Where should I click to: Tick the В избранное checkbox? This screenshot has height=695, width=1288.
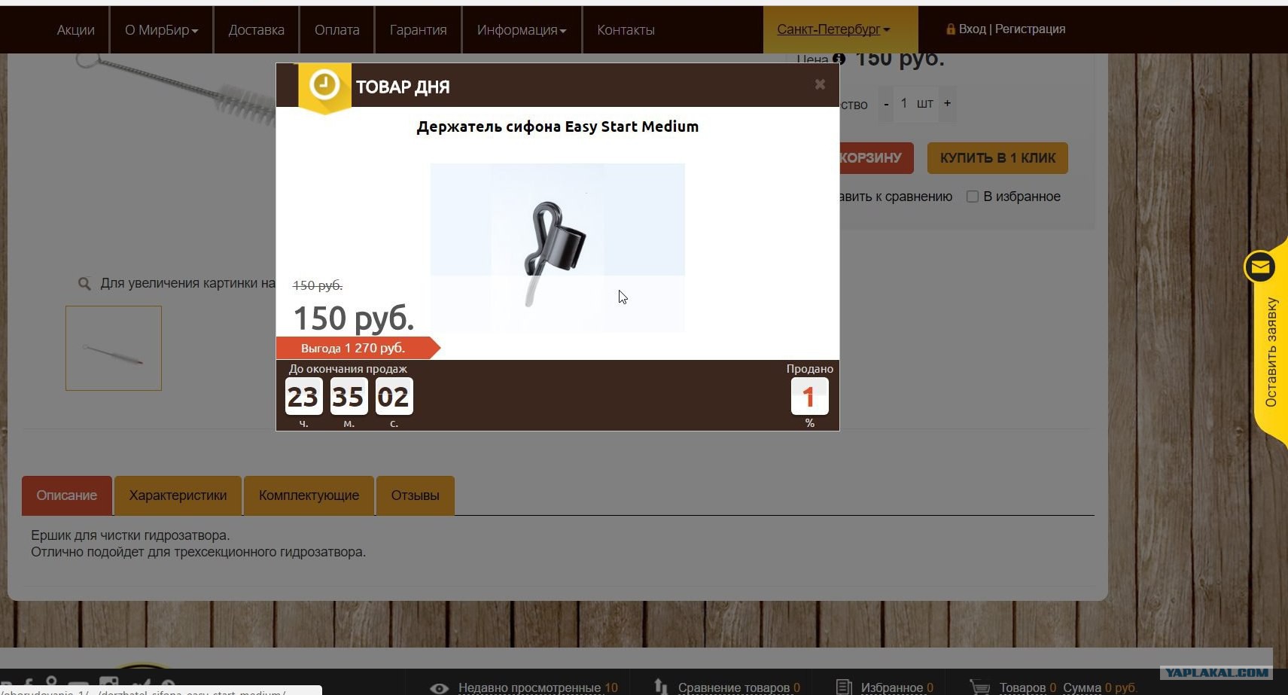(x=973, y=197)
